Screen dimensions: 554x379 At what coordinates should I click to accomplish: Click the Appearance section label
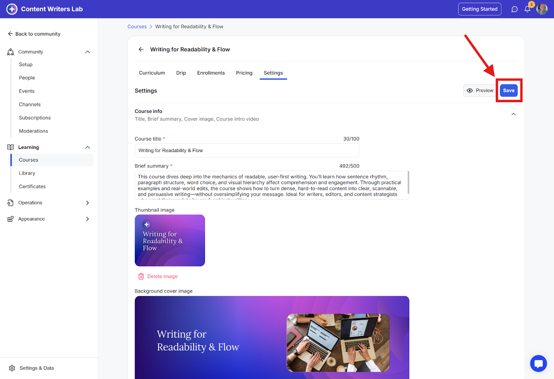32,219
